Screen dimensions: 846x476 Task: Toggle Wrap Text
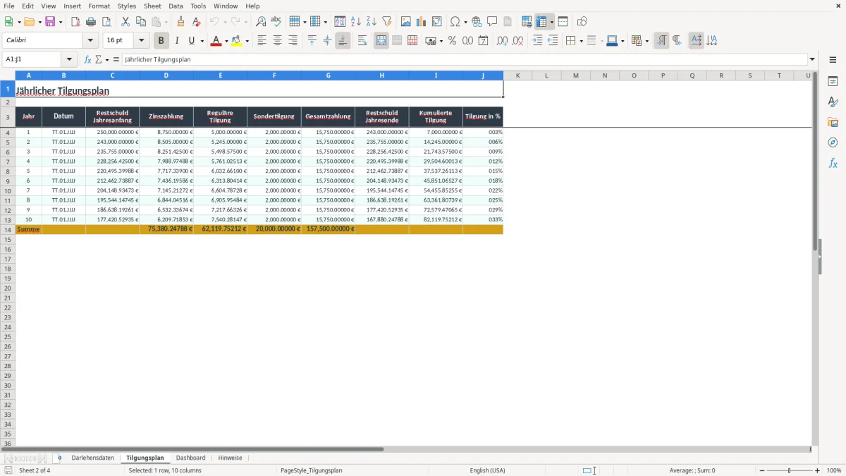tap(362, 41)
